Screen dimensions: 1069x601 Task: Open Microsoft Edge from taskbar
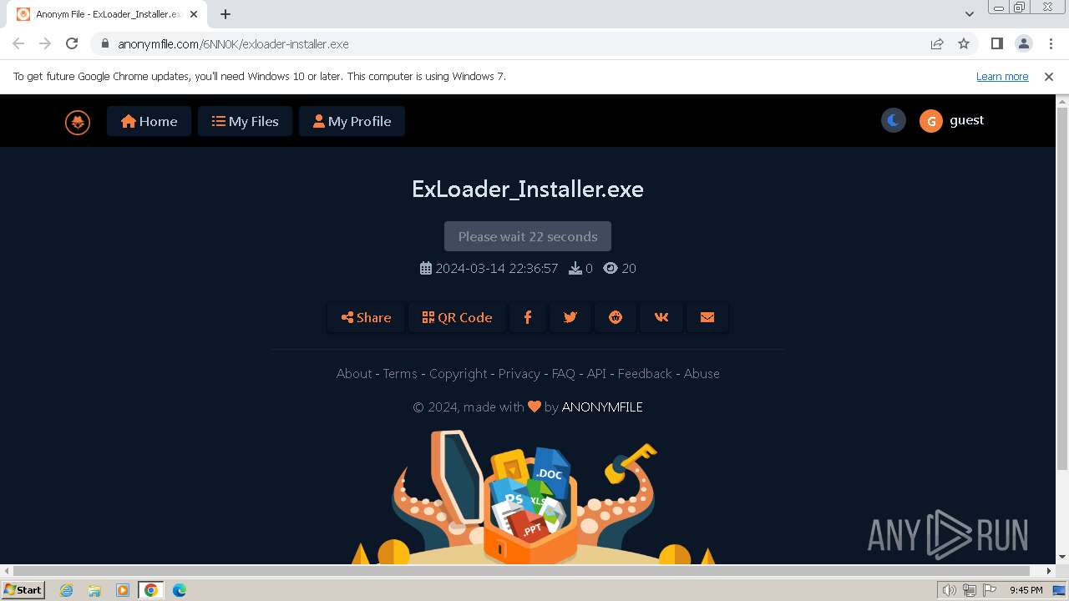pyautogui.click(x=180, y=590)
